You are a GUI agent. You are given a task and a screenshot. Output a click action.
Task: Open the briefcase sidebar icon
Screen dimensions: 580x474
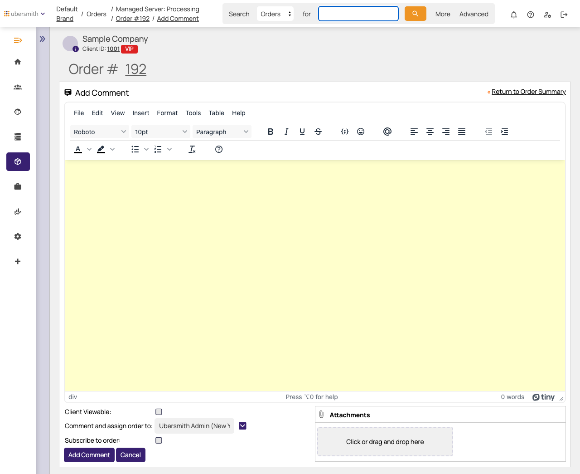[18, 186]
